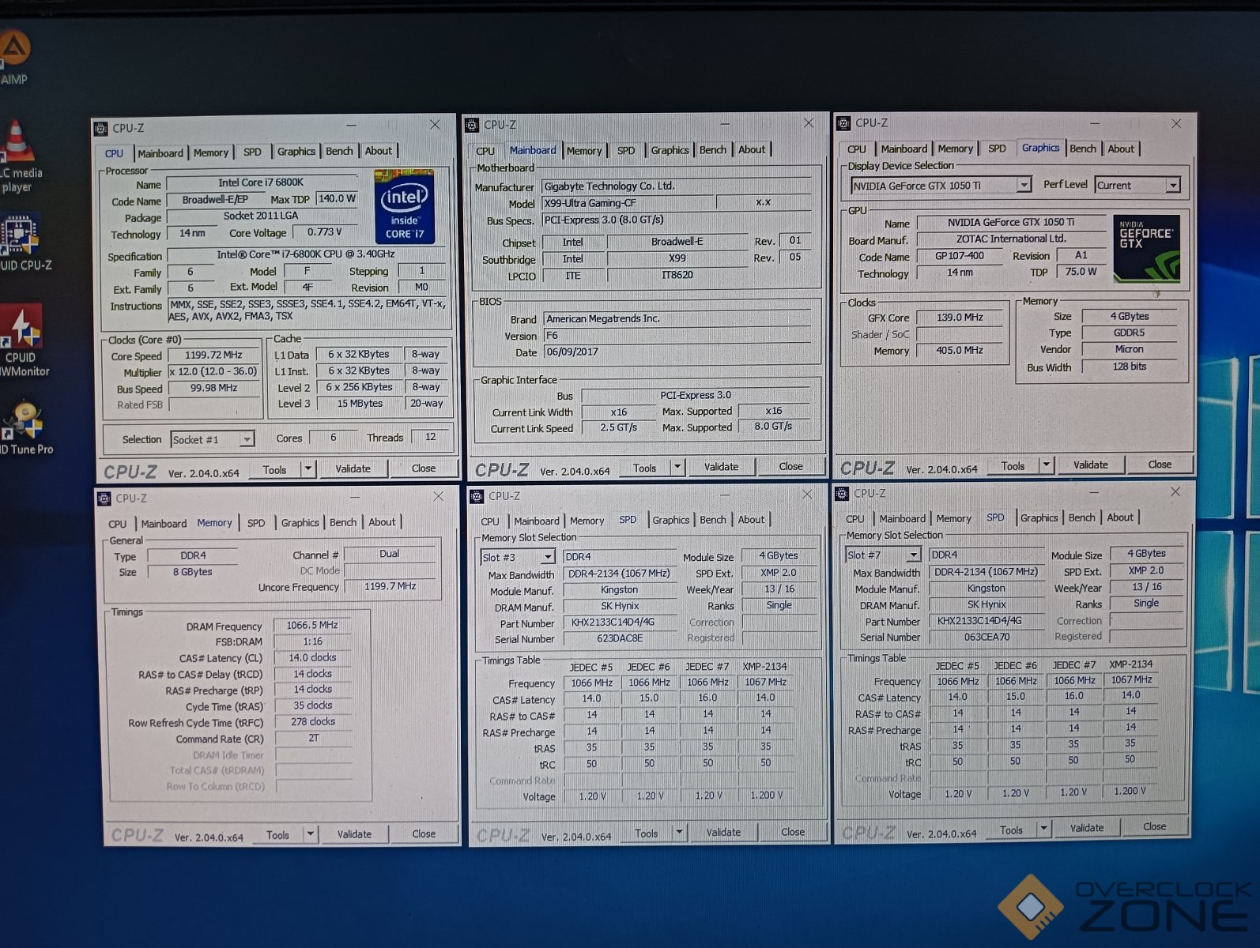Open the About tab in the Graphics window
The image size is (1260, 948).
[x=1120, y=149]
